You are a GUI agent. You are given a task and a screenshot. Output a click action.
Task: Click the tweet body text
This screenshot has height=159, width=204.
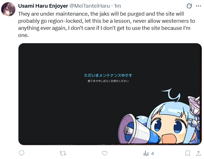tap(102, 24)
